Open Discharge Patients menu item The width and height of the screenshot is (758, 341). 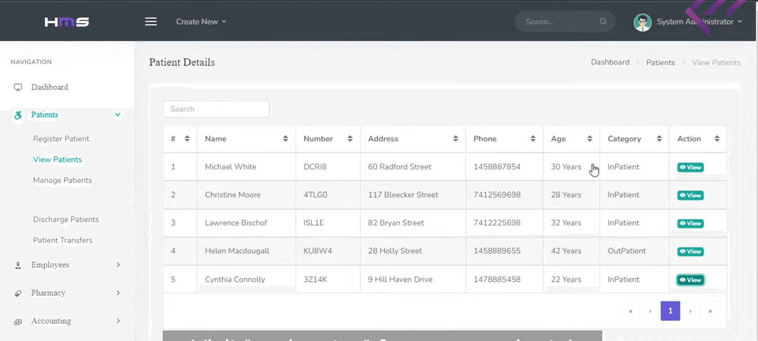pyautogui.click(x=66, y=219)
